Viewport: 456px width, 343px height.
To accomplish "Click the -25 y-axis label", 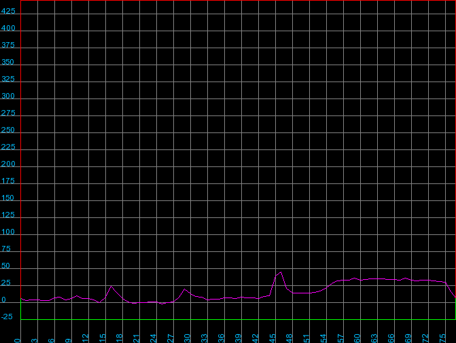I will 9,317.
